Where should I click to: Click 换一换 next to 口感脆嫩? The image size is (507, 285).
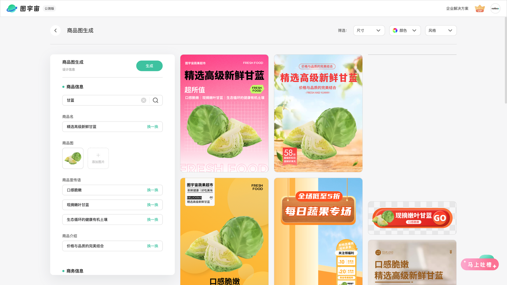coord(152,190)
